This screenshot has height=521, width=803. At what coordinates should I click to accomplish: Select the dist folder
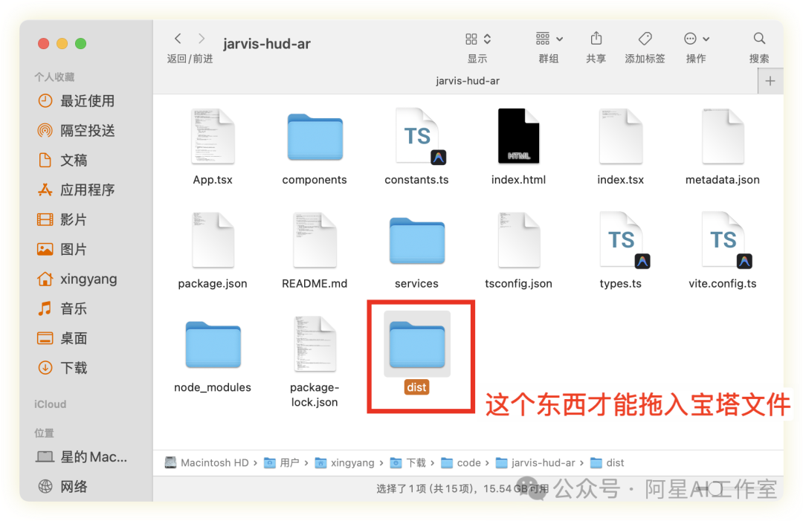coord(417,354)
